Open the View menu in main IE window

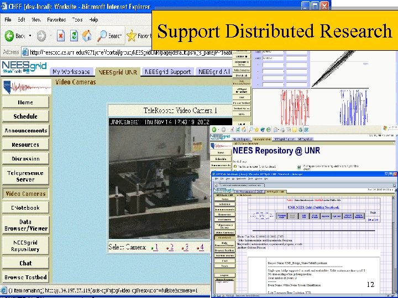coord(36,19)
